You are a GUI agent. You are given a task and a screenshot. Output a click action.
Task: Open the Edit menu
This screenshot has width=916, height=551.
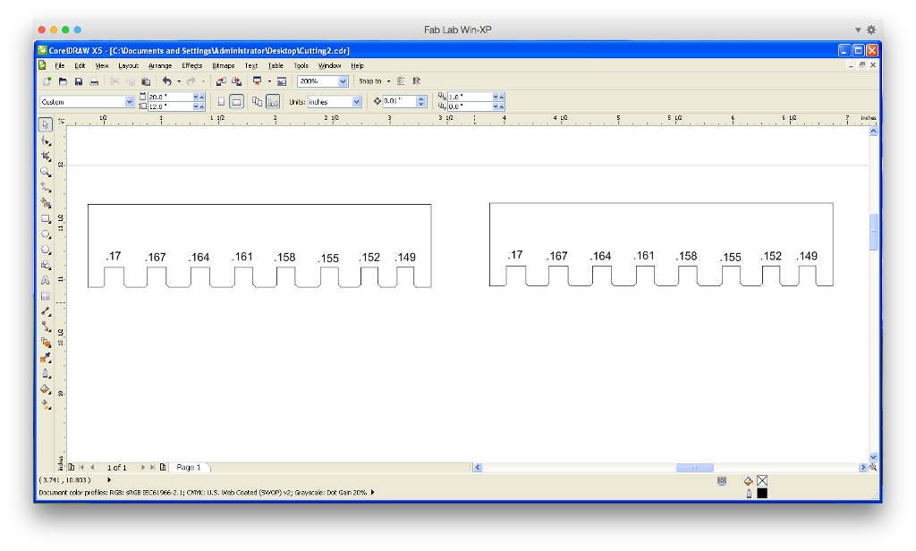pyautogui.click(x=80, y=65)
